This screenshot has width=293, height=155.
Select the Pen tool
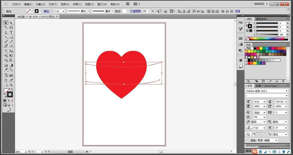(6, 32)
